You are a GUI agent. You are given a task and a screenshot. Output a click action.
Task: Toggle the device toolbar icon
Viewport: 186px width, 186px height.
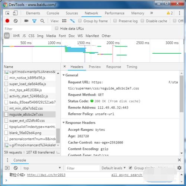tap(15, 13)
